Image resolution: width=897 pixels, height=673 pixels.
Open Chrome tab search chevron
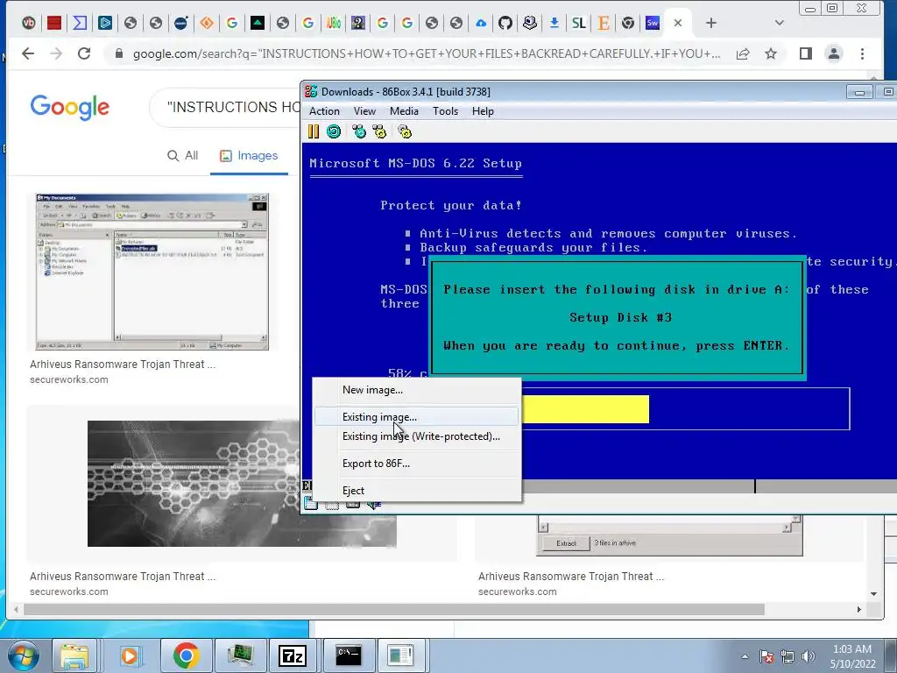779,23
